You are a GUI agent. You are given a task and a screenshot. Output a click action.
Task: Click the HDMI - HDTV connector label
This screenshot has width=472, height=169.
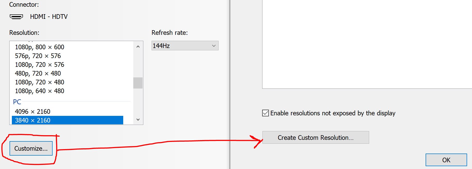[x=49, y=17]
